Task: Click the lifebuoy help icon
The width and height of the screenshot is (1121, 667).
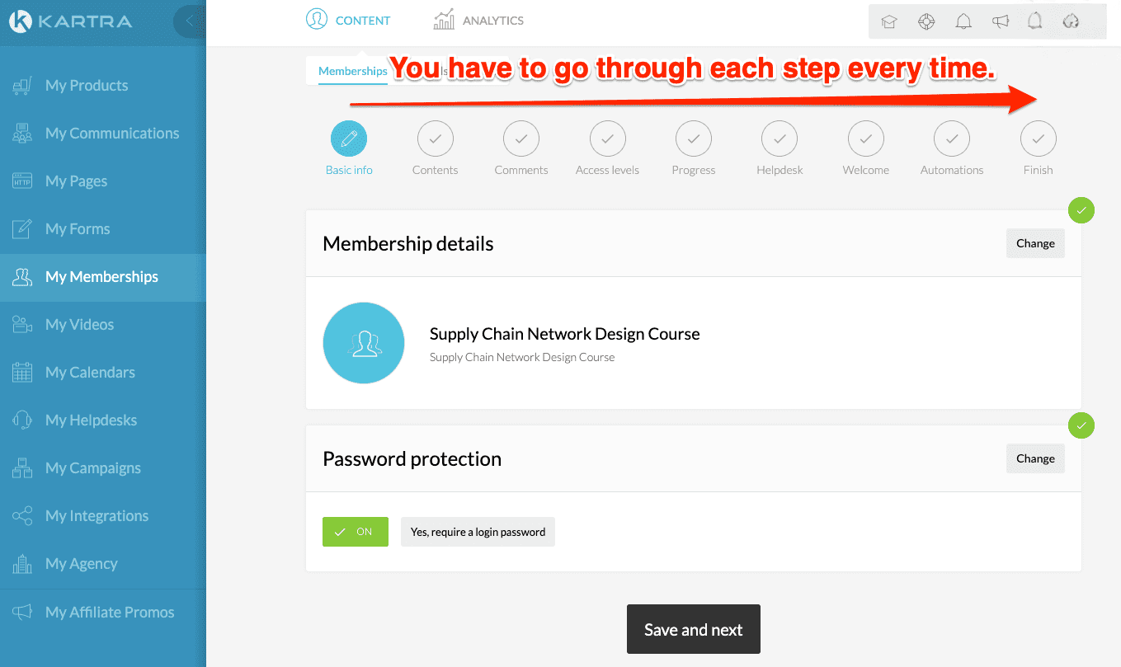Action: coord(926,21)
